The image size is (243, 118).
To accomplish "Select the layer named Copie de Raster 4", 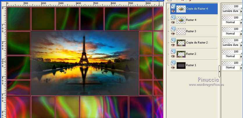I will 197,9.
